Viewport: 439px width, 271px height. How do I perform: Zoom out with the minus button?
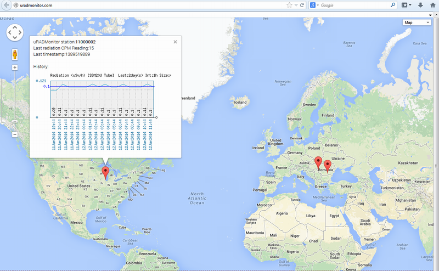point(15,134)
